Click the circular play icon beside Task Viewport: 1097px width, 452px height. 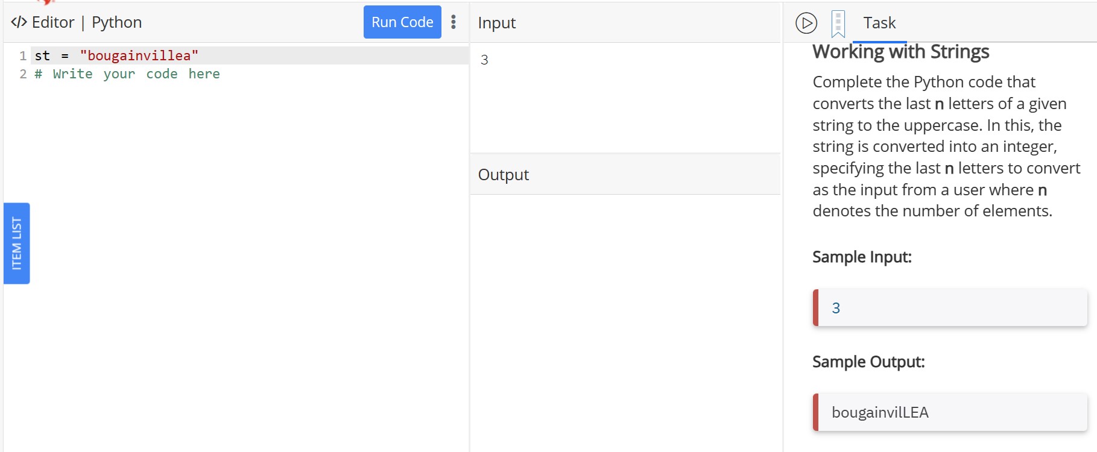(806, 23)
